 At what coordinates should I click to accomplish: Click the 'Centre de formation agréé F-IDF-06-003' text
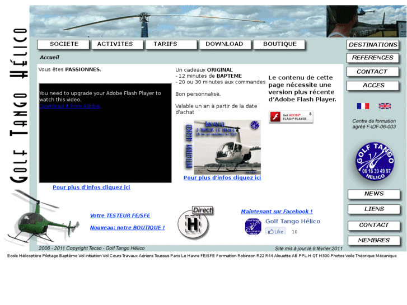click(x=374, y=124)
